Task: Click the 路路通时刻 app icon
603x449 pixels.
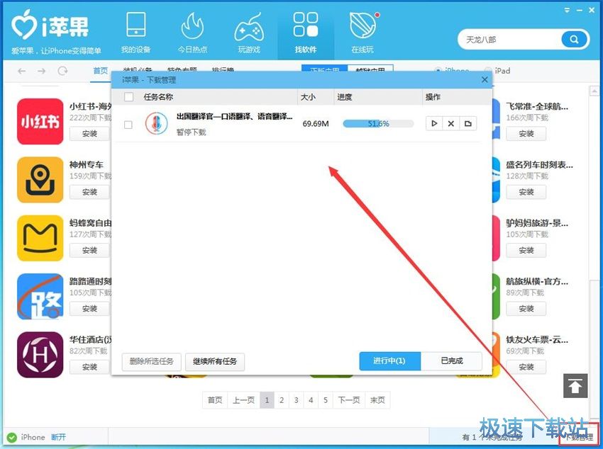Action: (x=40, y=296)
